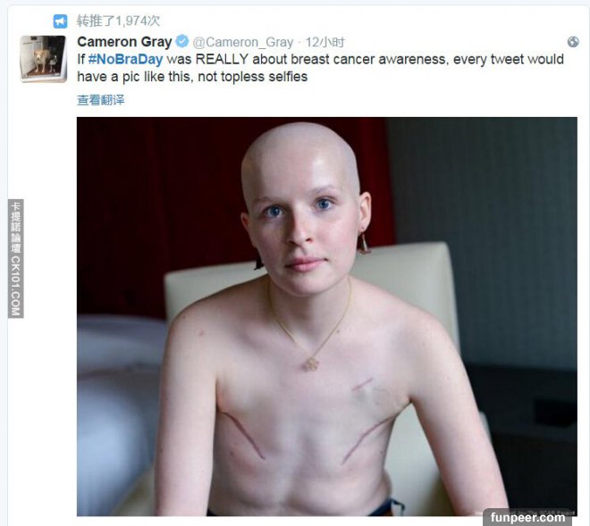590x526 pixels.
Task: Open the attached tweet photo
Action: (x=326, y=316)
